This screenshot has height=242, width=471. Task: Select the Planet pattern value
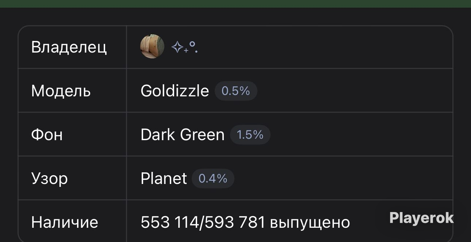[x=164, y=178]
